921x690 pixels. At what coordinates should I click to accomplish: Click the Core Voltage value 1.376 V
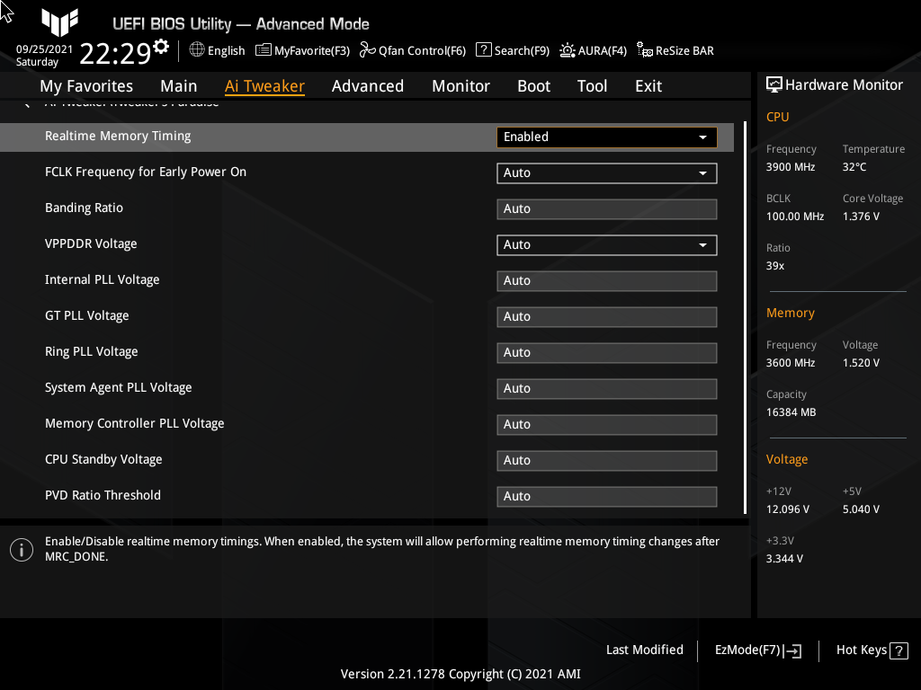(861, 217)
